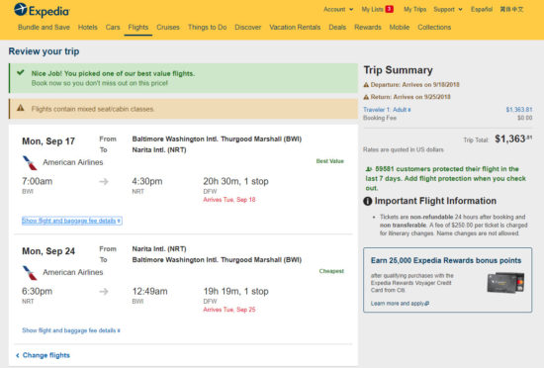Viewport: 544px width, 368px height.
Task: Click the flight protection customers icon
Action: [369, 169]
